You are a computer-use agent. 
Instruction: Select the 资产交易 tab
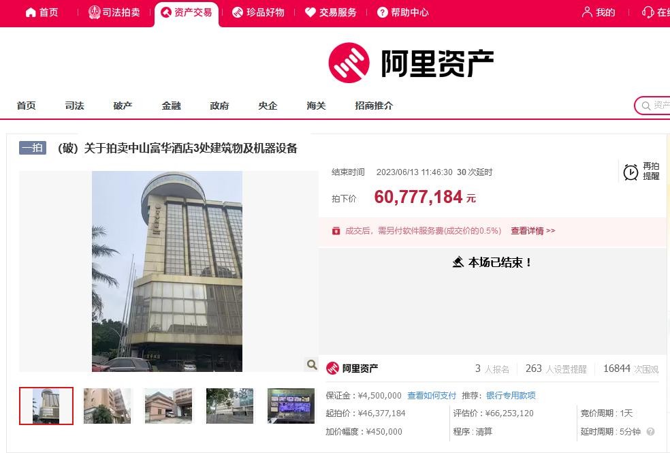186,12
